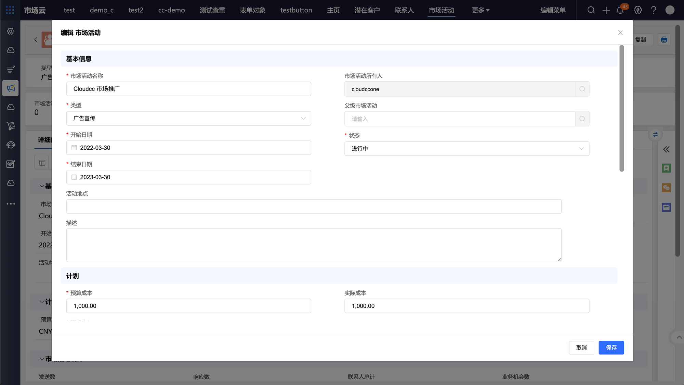
Task: Close the 编辑 市场活动 dialog
Action: [x=620, y=33]
